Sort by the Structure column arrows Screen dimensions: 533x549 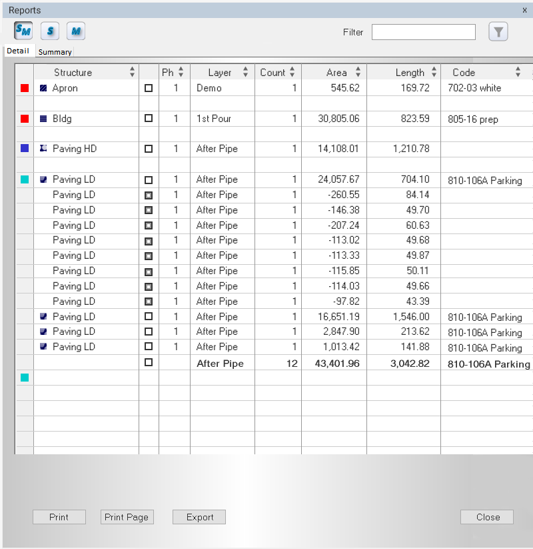coord(132,73)
